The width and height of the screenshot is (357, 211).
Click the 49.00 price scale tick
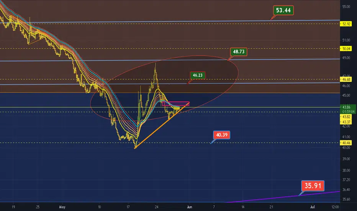pos(346,58)
